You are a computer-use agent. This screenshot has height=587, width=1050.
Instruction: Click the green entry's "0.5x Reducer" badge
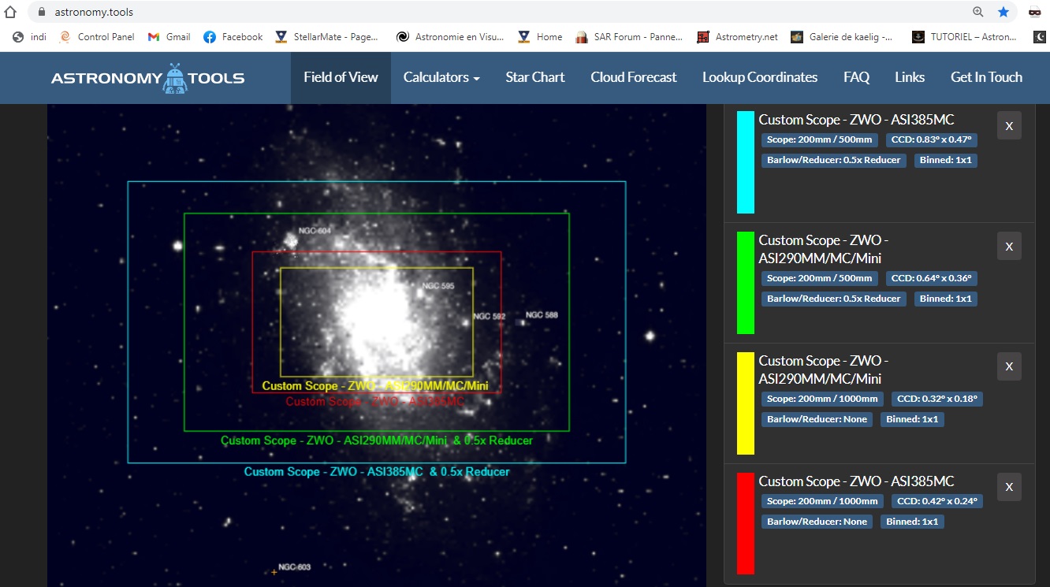(834, 299)
